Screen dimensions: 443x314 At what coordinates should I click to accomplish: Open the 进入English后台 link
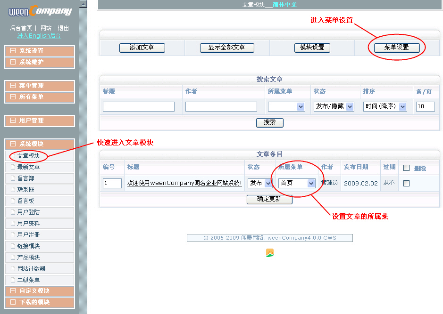[39, 36]
